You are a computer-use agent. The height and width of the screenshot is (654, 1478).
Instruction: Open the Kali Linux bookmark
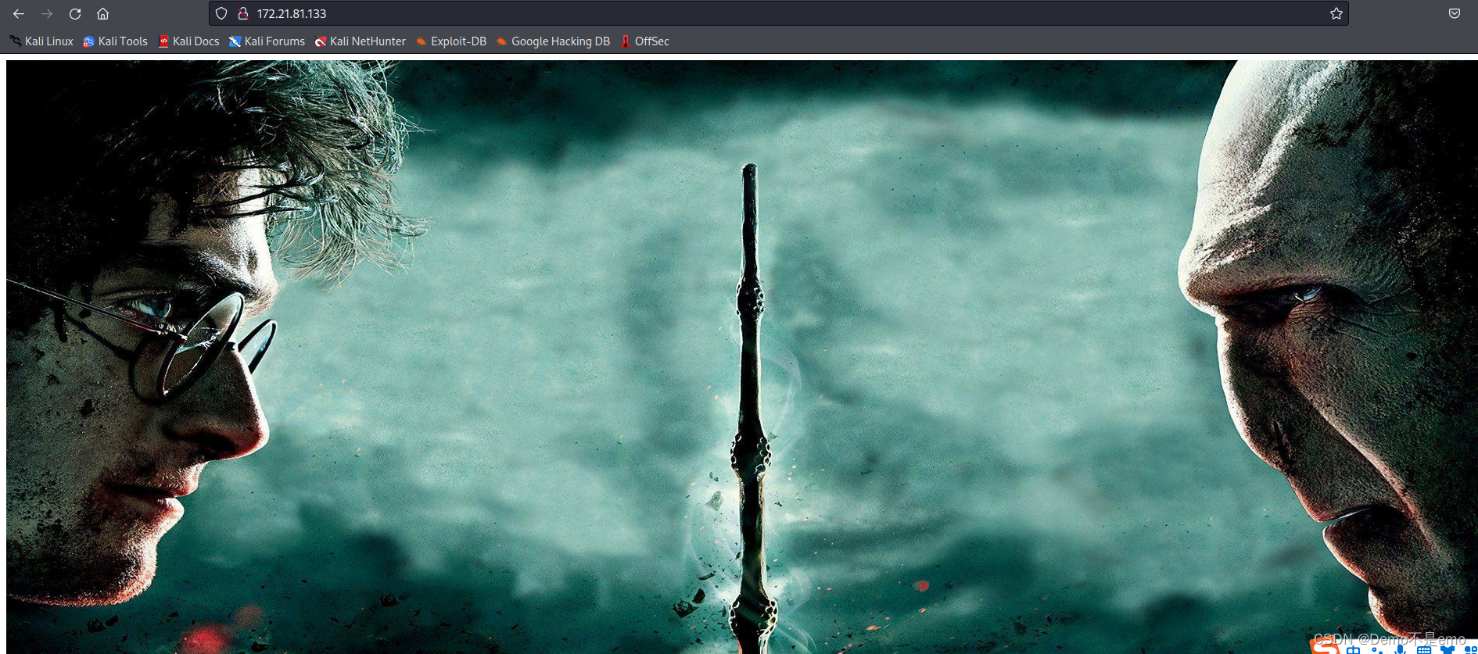pos(41,41)
